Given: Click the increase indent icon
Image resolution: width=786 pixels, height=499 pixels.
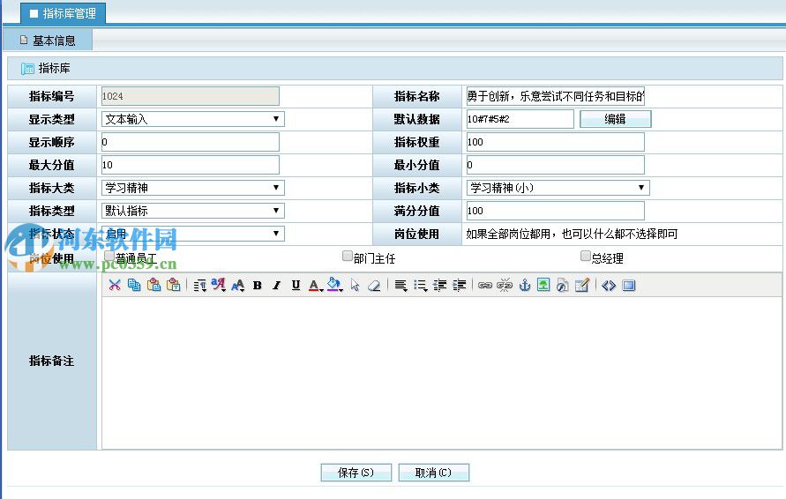Looking at the screenshot, I should [x=460, y=285].
